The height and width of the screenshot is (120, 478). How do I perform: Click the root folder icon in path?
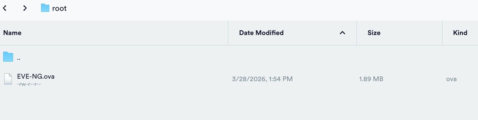pyautogui.click(x=45, y=8)
